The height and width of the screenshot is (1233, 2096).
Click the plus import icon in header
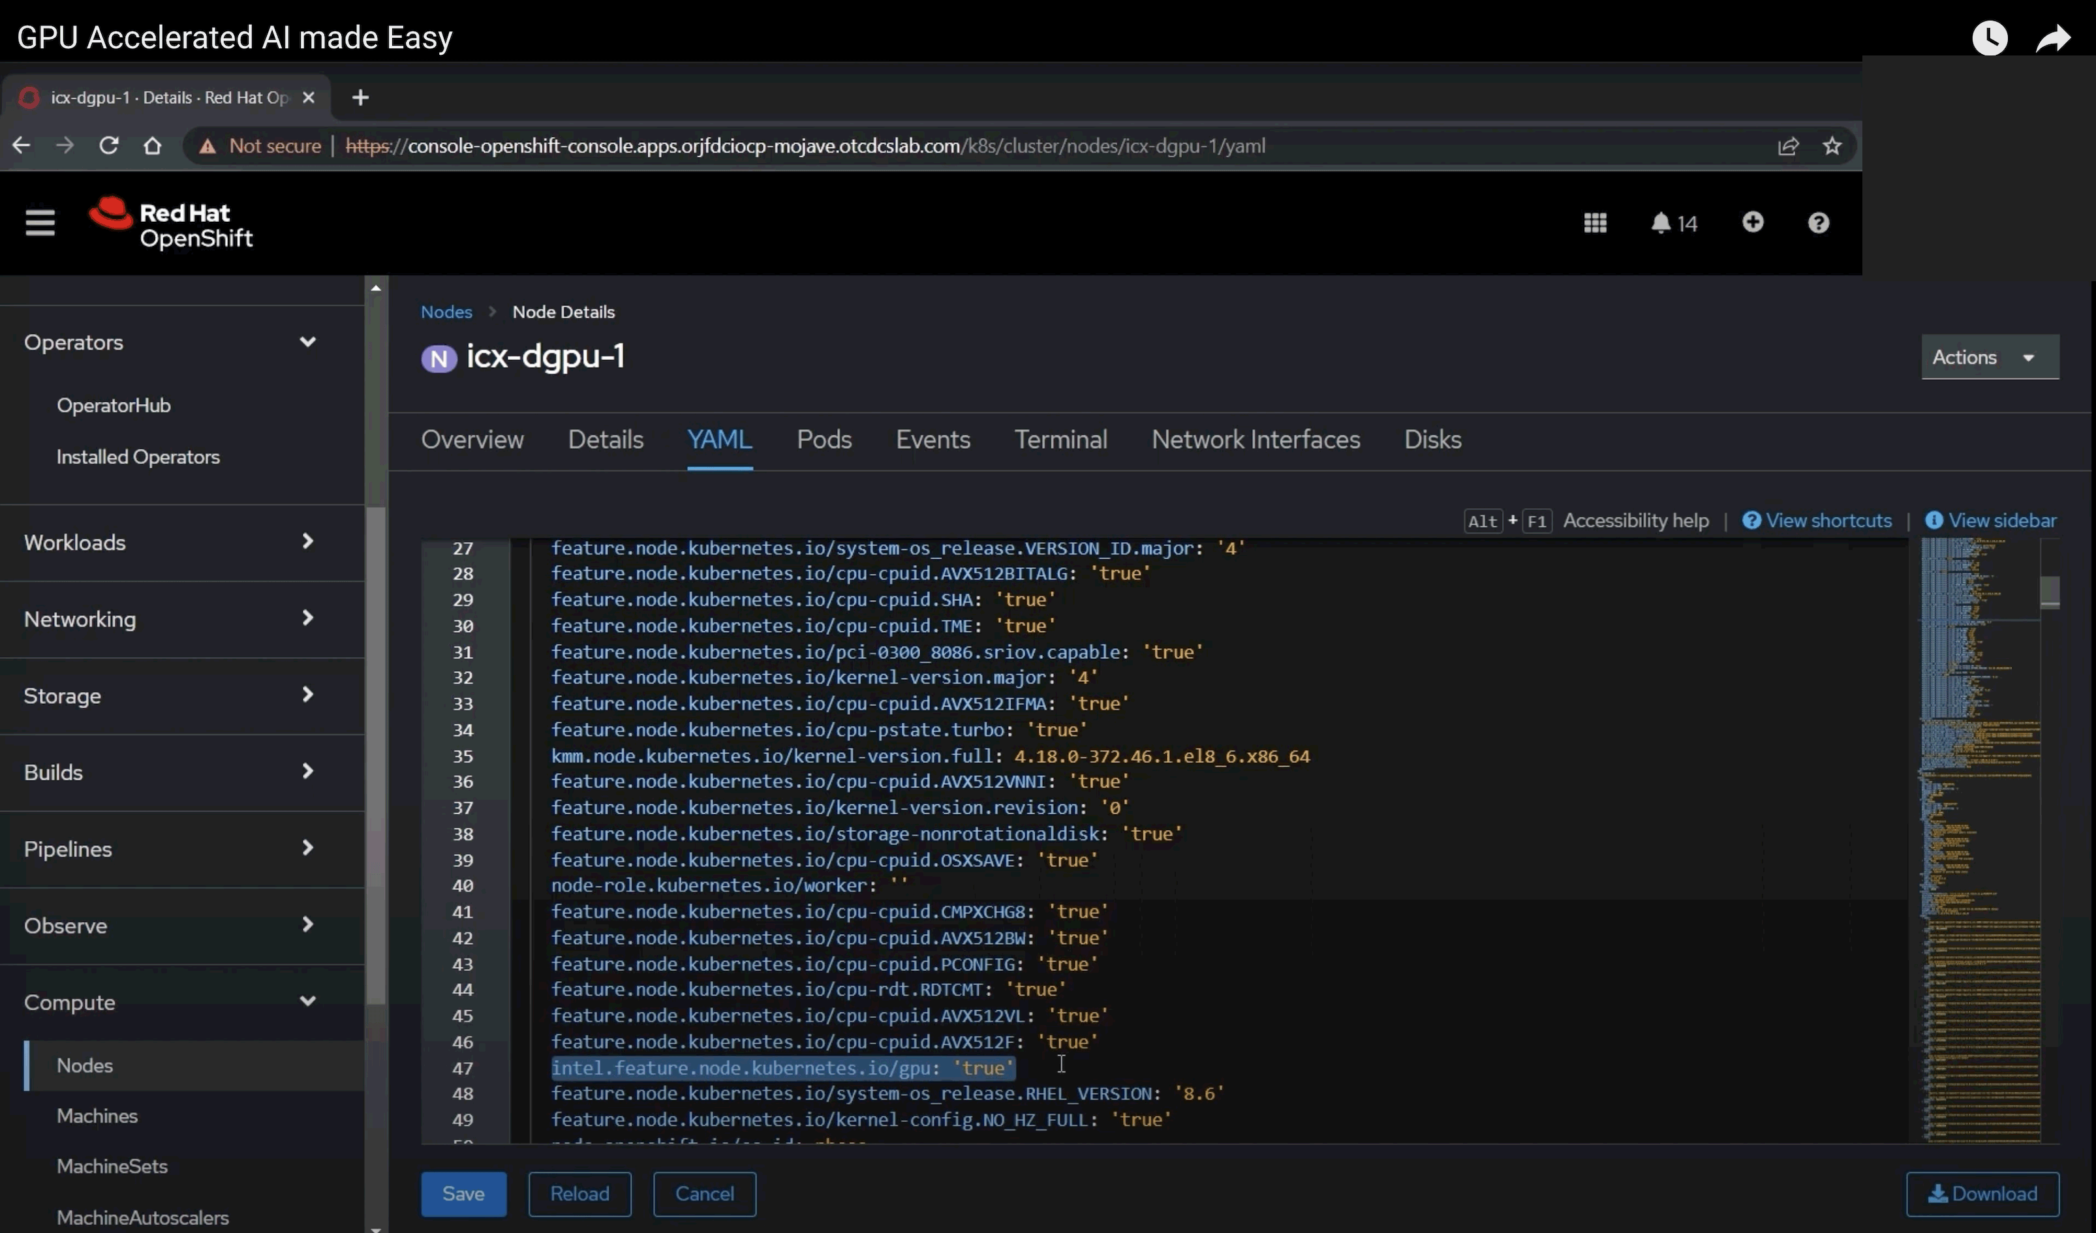[1753, 222]
